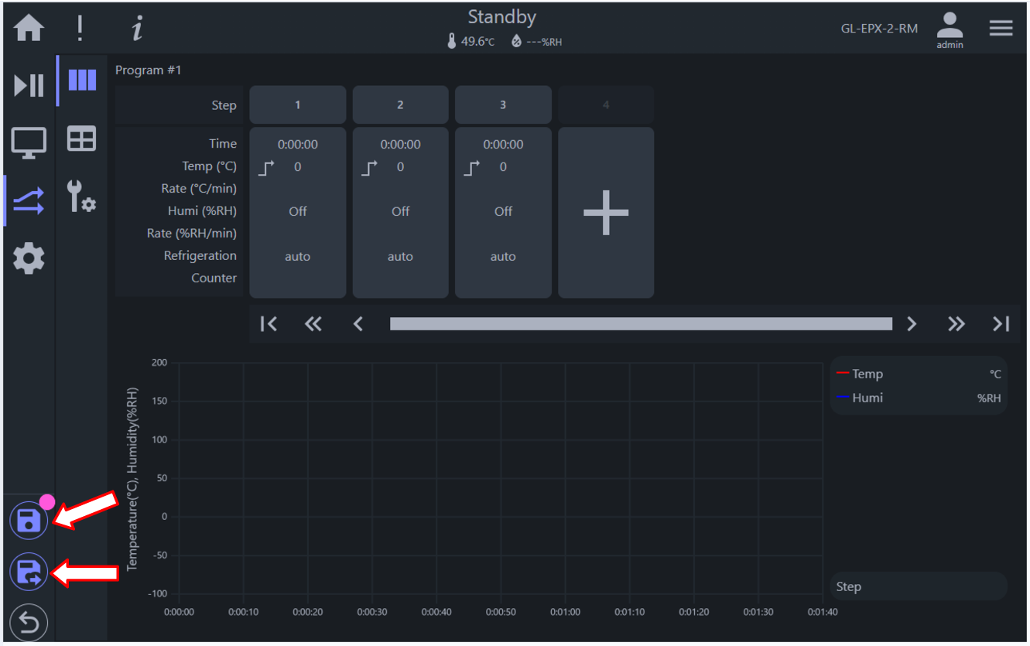This screenshot has width=1030, height=646.
Task: Open the monitor screen page
Action: [x=29, y=143]
